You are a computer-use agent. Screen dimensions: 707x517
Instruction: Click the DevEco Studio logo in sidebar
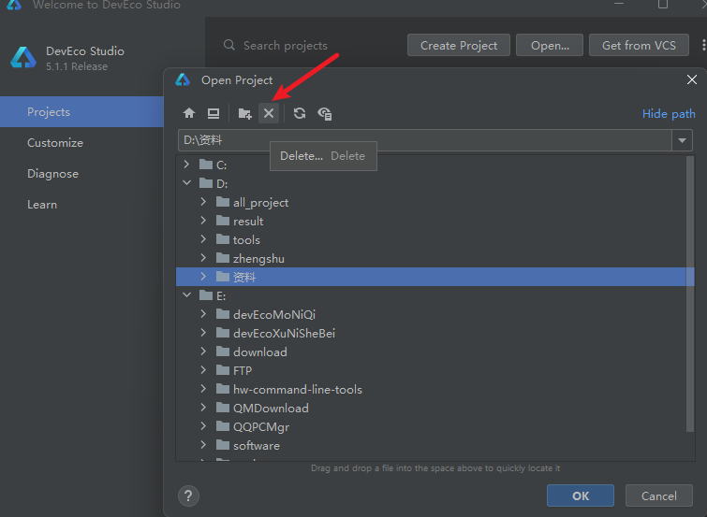click(23, 58)
